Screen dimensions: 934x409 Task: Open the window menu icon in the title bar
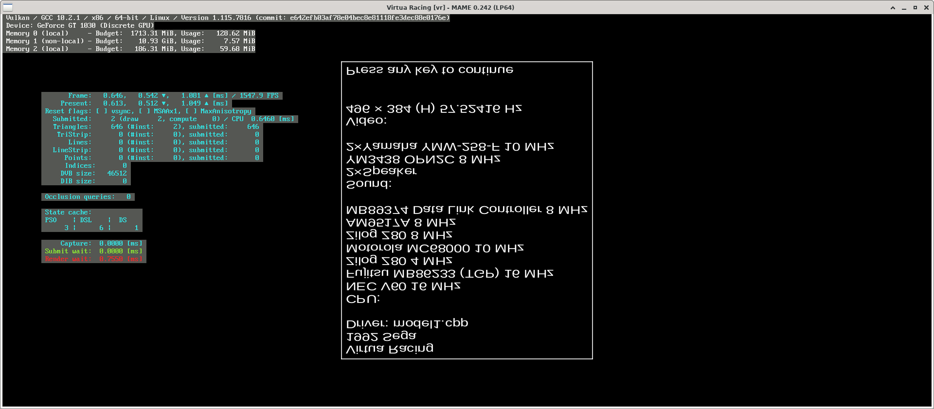click(8, 7)
